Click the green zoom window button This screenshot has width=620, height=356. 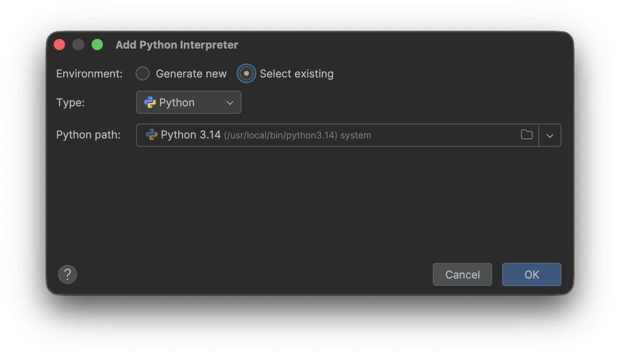[97, 44]
